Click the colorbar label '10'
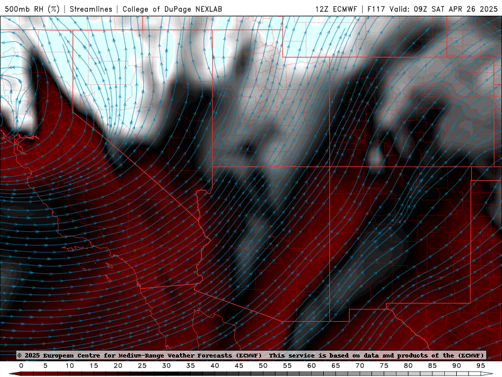The width and height of the screenshot is (502, 377). click(70, 366)
